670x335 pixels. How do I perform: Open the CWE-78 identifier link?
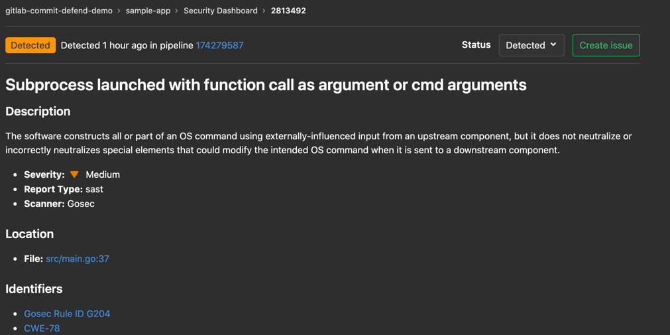click(42, 328)
